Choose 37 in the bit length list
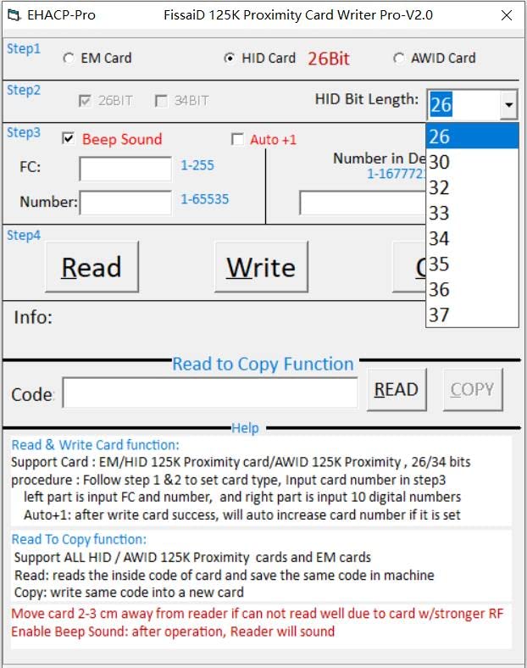527x668 pixels. [472, 315]
